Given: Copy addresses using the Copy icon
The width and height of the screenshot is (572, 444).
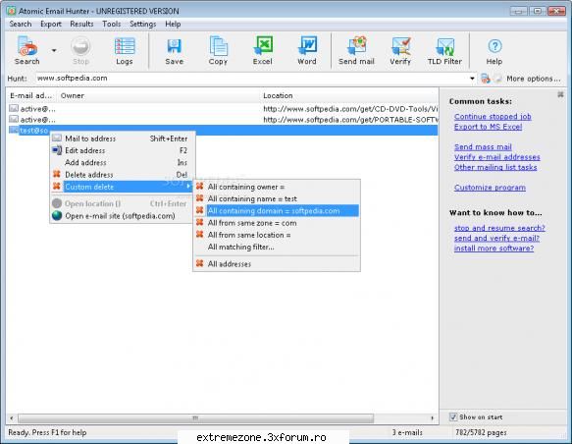Looking at the screenshot, I should pos(218,51).
